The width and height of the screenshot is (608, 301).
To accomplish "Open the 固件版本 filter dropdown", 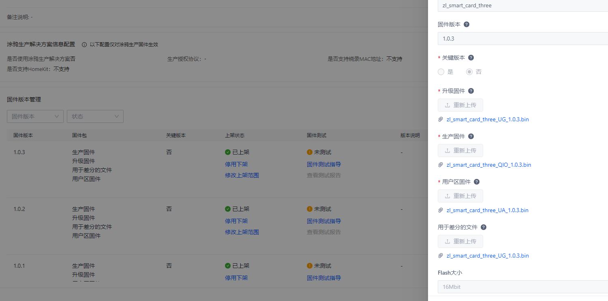I will click(x=35, y=116).
